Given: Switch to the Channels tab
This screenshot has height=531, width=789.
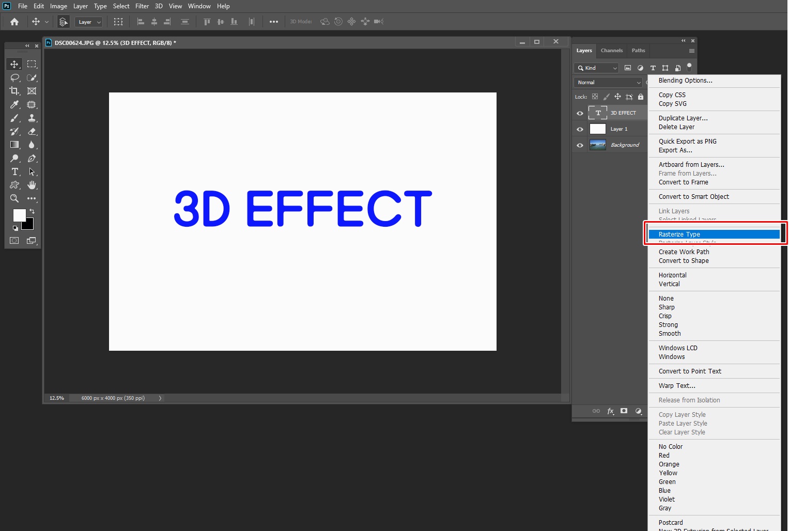Looking at the screenshot, I should coord(612,51).
